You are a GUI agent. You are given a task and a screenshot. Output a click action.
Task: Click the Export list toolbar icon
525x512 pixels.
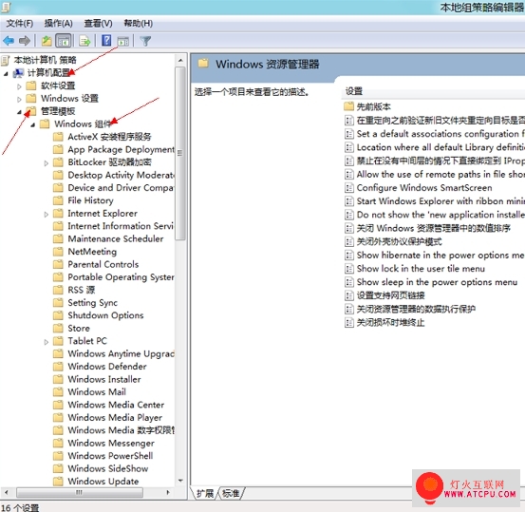click(84, 41)
